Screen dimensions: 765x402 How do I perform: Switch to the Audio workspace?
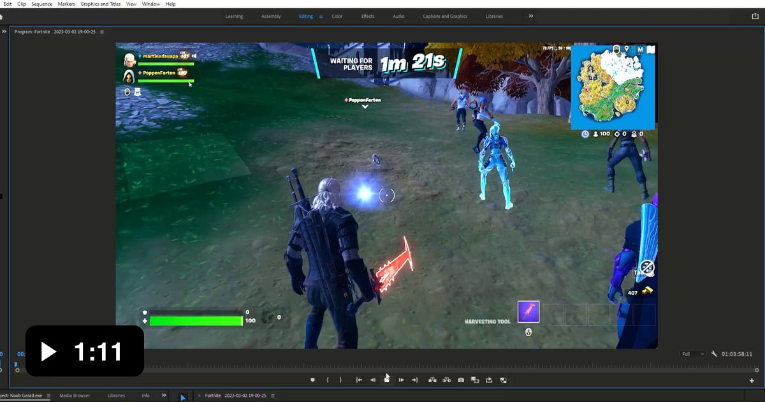point(398,16)
